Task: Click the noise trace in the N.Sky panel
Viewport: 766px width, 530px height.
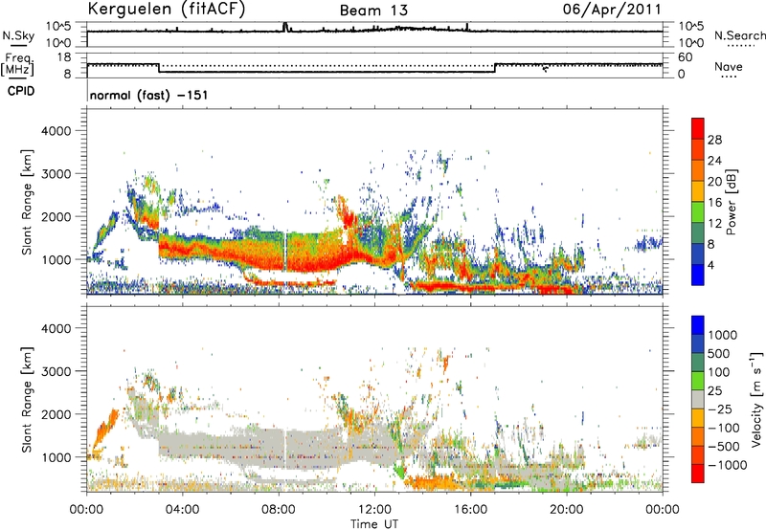Action: (x=374, y=31)
